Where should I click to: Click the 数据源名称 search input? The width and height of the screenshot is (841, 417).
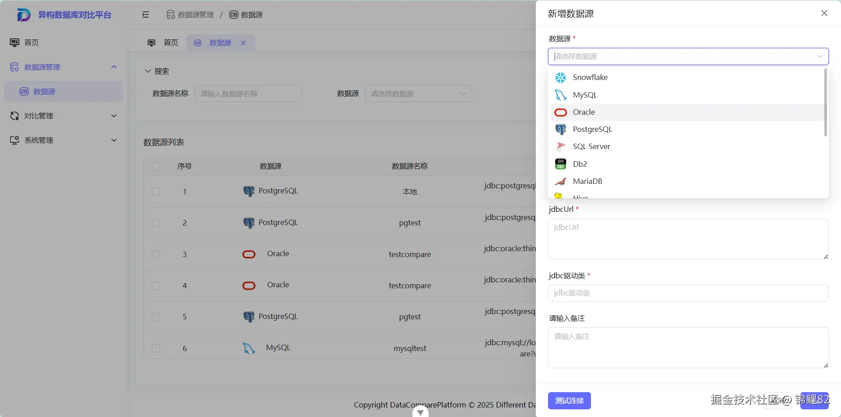point(248,94)
